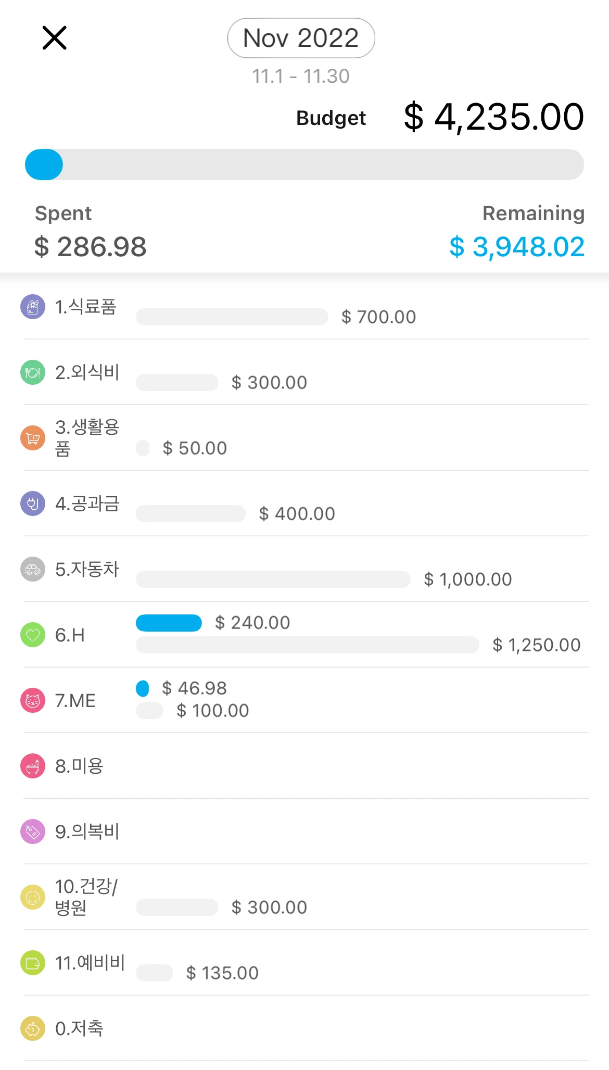Viewport: 609px width, 1070px height.
Task: Tap the wallet icon for 11.예비비
Action: click(33, 963)
